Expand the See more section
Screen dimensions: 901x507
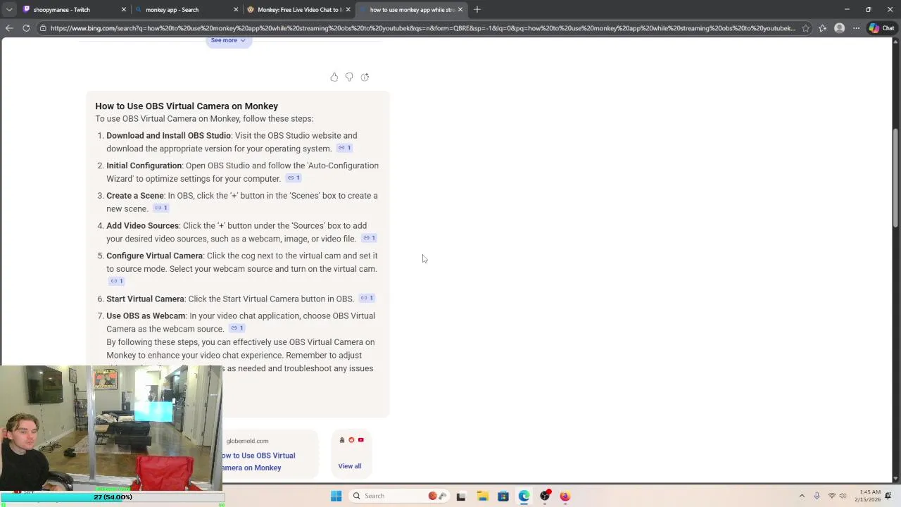228,41
